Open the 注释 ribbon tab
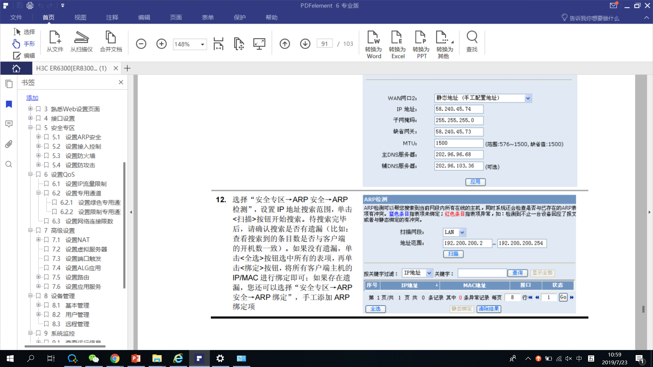The image size is (653, 367). 112,17
